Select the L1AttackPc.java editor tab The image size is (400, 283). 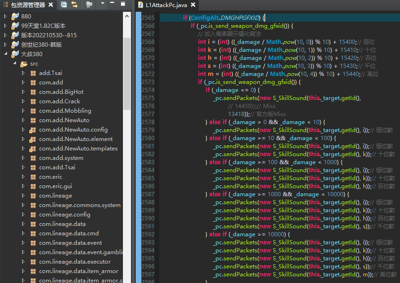[x=166, y=5]
